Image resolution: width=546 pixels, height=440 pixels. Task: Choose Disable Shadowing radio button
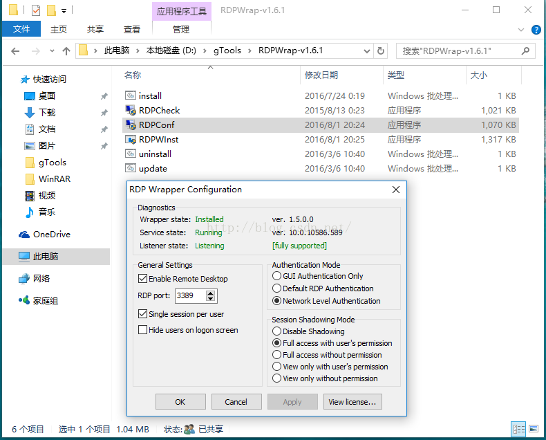(x=277, y=331)
